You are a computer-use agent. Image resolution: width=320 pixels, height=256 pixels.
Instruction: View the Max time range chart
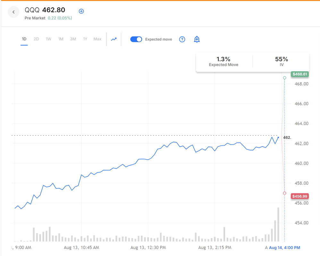click(x=97, y=39)
